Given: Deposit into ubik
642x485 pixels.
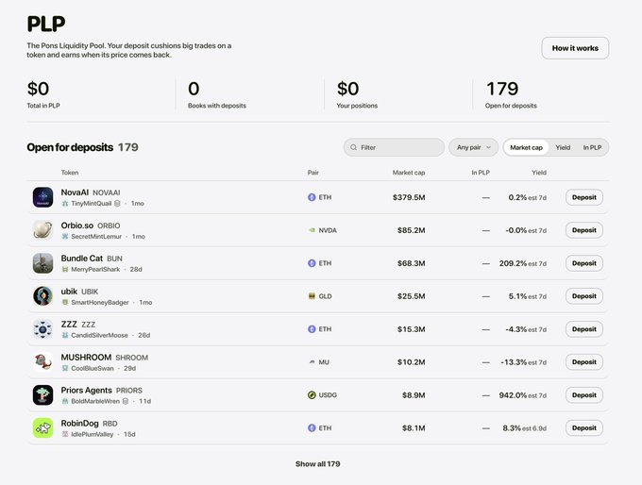Looking at the screenshot, I should pyautogui.click(x=583, y=296).
